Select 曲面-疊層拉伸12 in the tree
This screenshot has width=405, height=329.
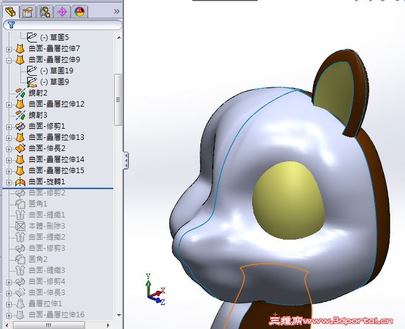point(56,104)
